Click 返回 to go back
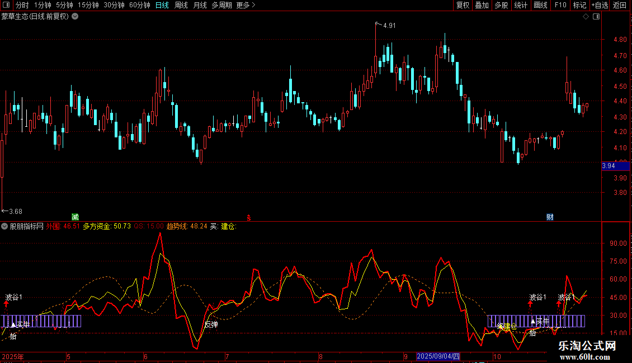The image size is (632, 363). (x=620, y=5)
